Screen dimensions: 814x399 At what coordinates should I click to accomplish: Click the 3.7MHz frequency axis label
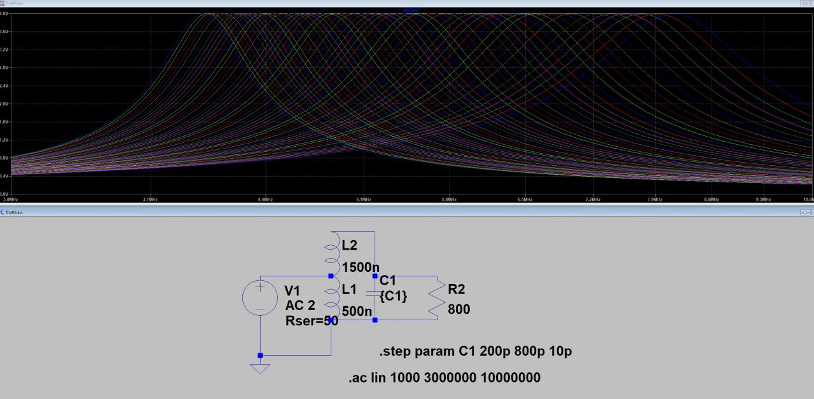click(151, 199)
